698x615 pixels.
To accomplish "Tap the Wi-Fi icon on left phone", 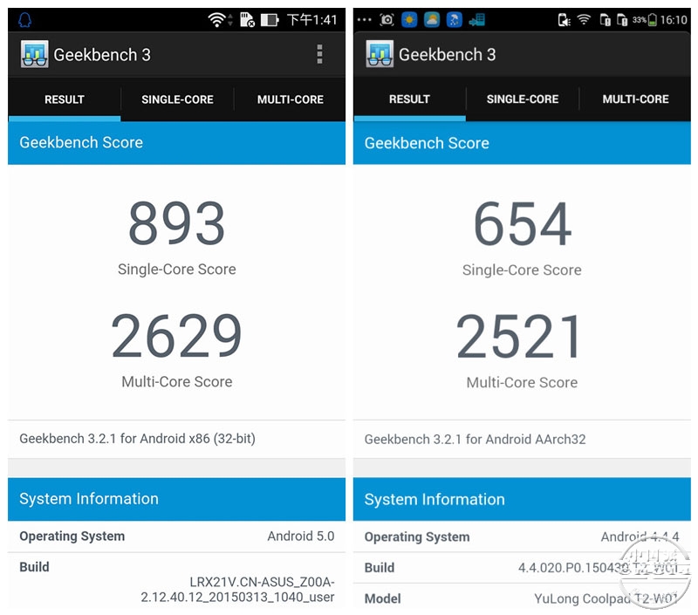I will pyautogui.click(x=216, y=20).
